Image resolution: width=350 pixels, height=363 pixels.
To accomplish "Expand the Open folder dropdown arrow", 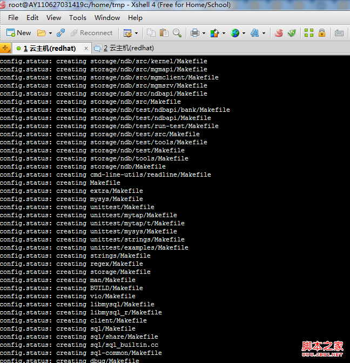I will point(50,33).
